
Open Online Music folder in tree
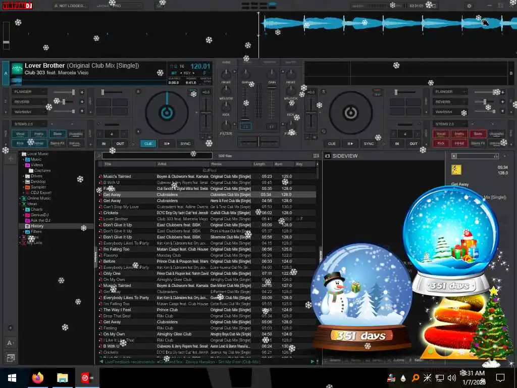38,198
